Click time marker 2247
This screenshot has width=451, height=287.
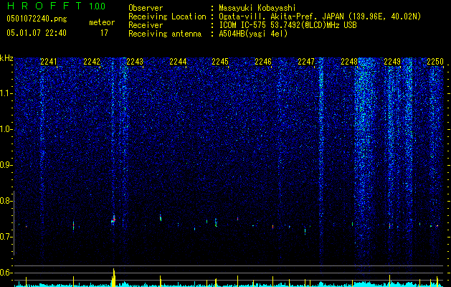click(x=306, y=62)
